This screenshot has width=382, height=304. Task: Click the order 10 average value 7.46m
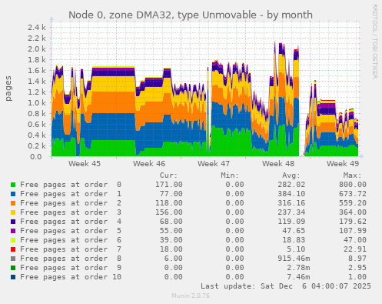(x=298, y=277)
